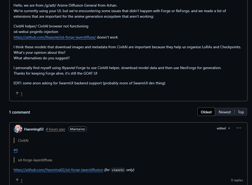Open the lllyasviel sd-forge-layerdiffuse GitHub link
The height and width of the screenshot is (185, 252).
pyautogui.click(x=55, y=37)
